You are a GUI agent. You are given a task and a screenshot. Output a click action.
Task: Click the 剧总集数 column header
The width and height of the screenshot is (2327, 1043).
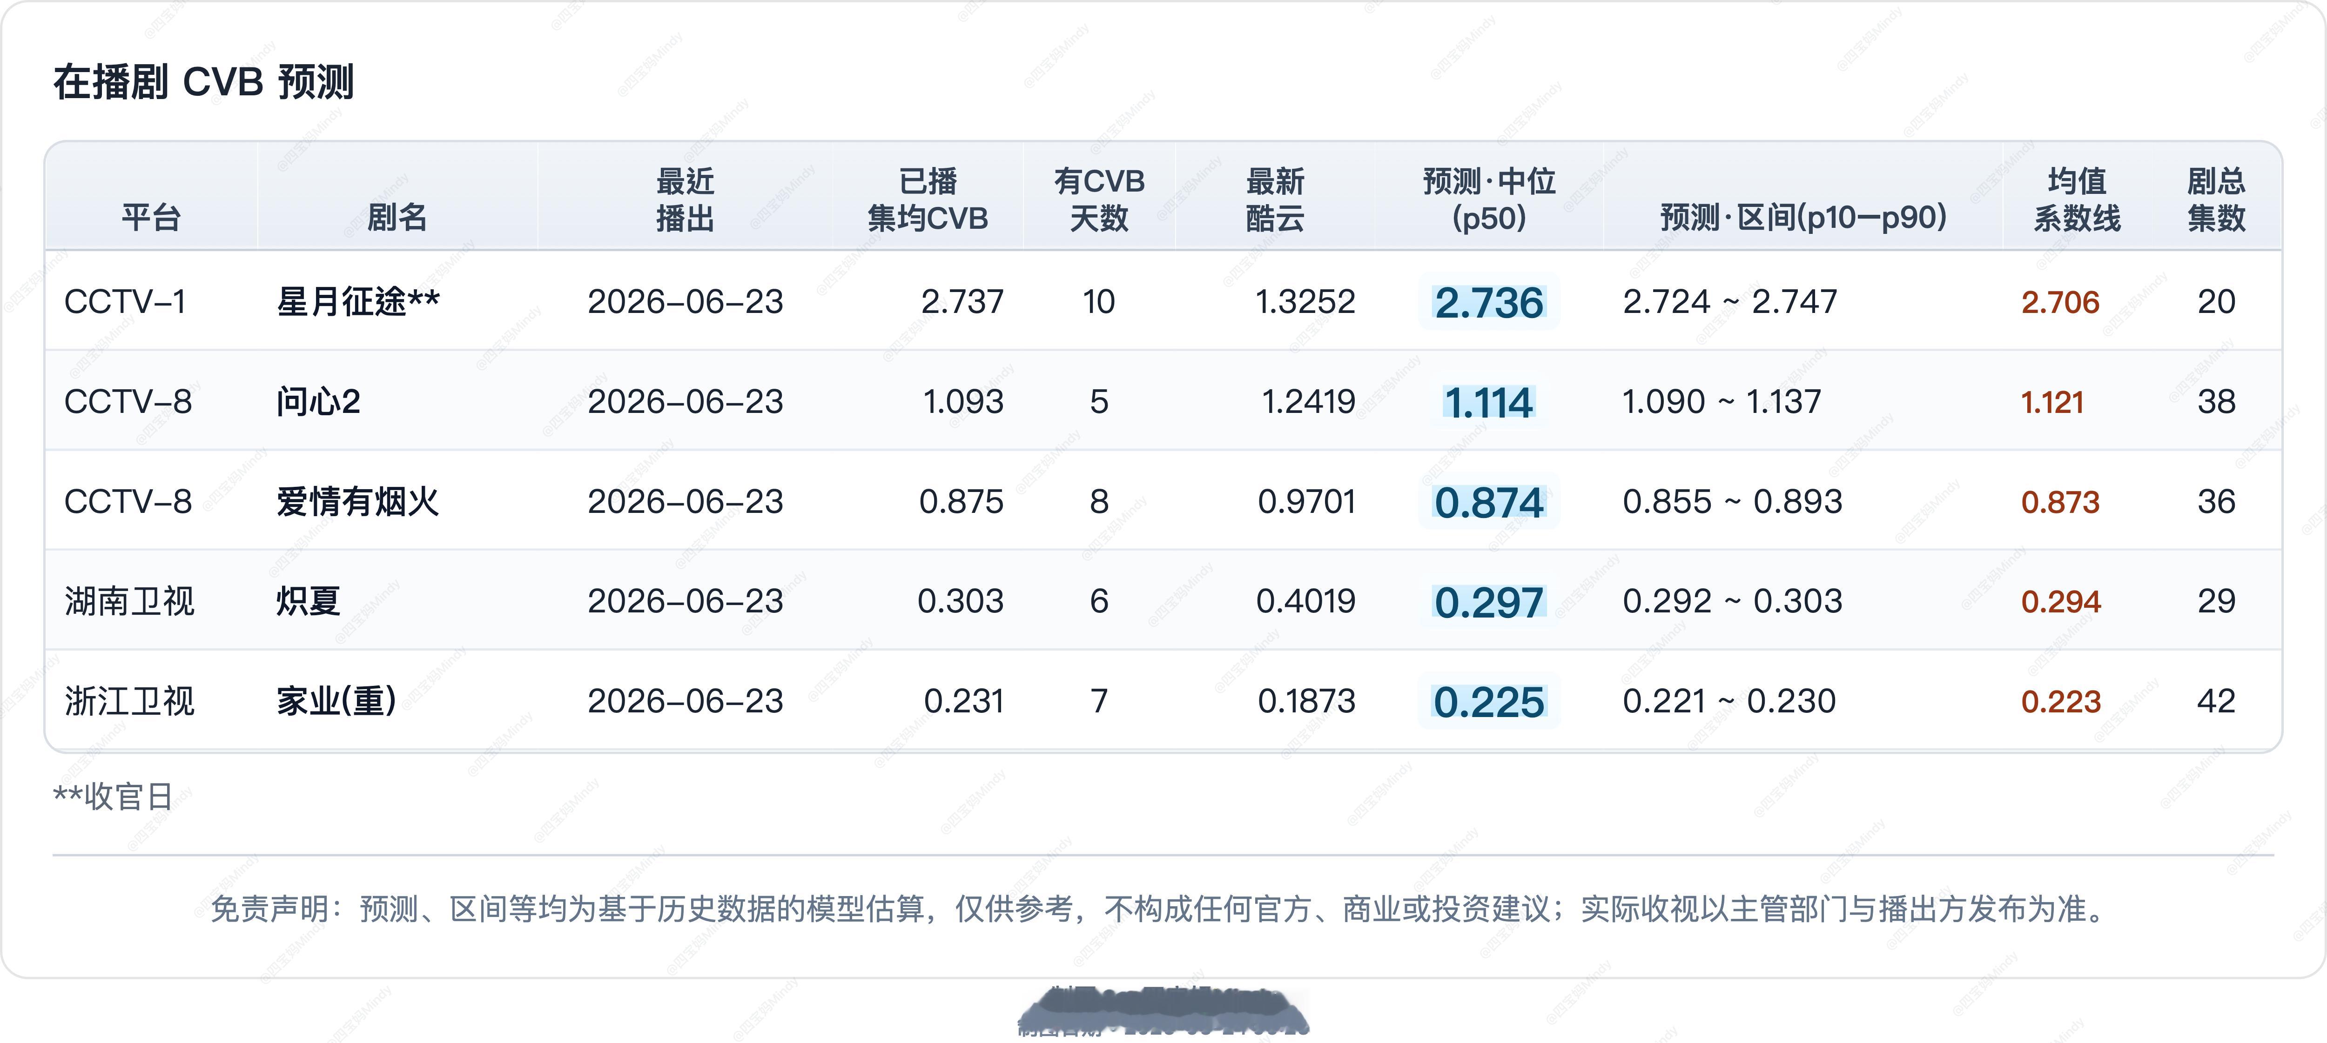click(2216, 199)
